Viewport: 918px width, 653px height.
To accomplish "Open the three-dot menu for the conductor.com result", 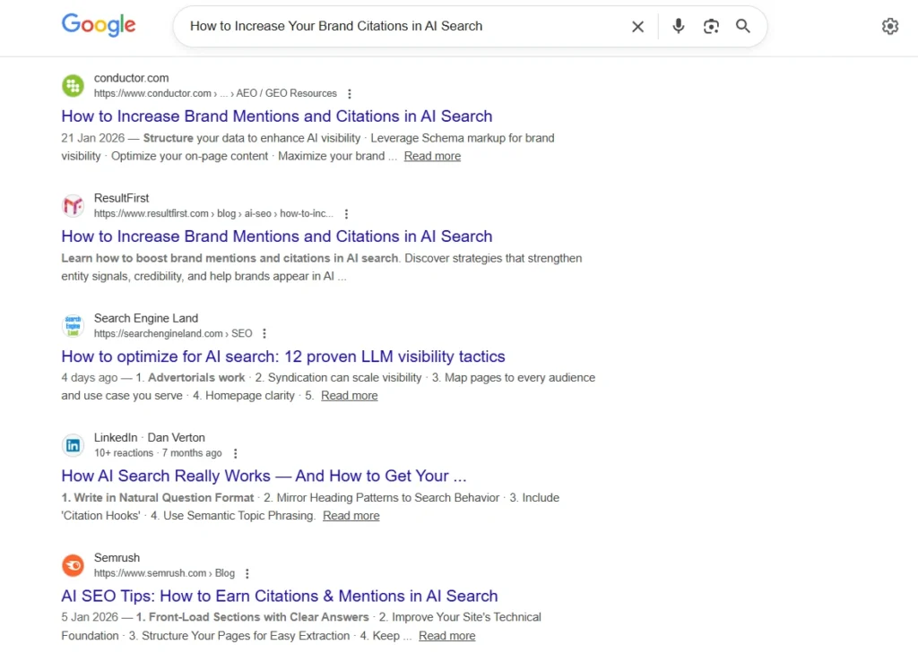I will tap(349, 92).
